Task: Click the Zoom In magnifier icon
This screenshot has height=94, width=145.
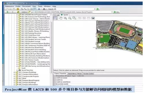Action: point(65,18)
